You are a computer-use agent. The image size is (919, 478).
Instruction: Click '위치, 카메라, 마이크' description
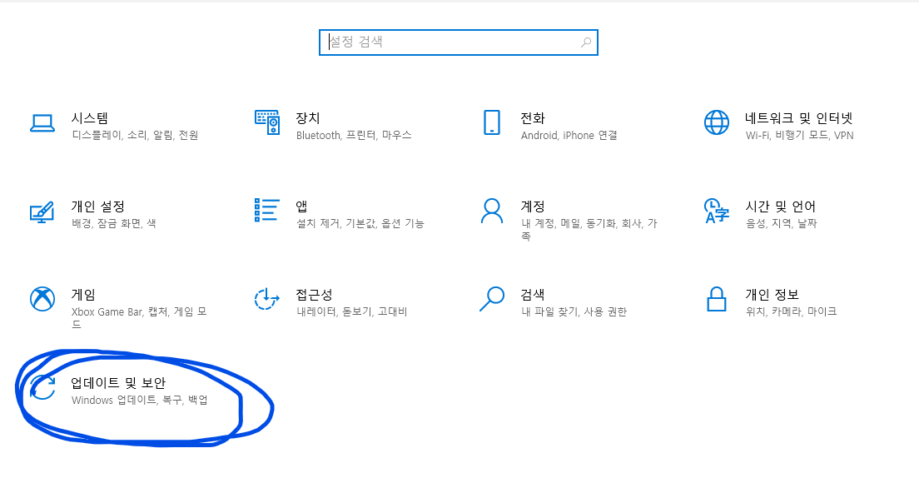792,311
